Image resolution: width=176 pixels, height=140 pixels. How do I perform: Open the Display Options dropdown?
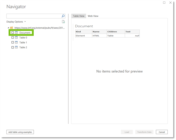tap(16, 22)
